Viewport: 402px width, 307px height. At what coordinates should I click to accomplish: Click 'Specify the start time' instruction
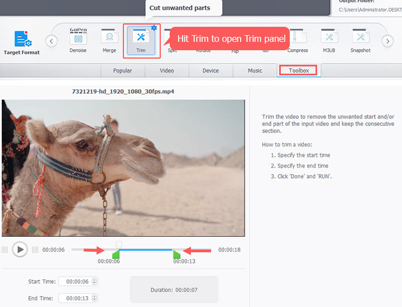(x=304, y=155)
